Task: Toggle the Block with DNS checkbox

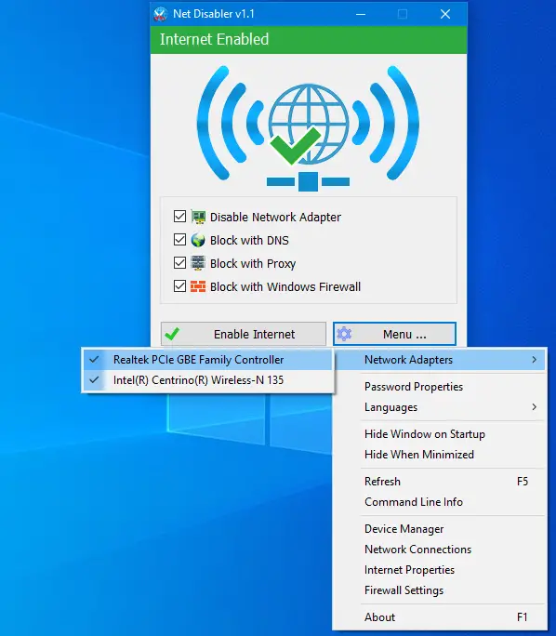Action: click(x=179, y=240)
